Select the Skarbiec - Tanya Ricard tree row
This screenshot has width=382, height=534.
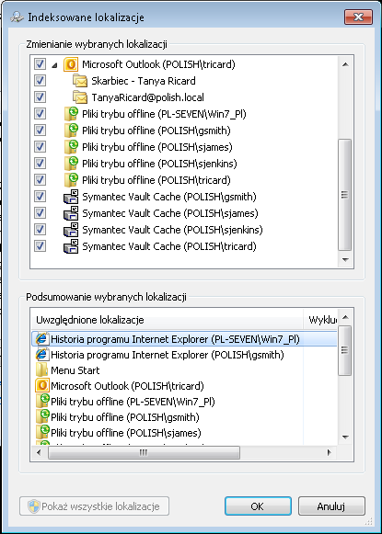[x=144, y=81]
